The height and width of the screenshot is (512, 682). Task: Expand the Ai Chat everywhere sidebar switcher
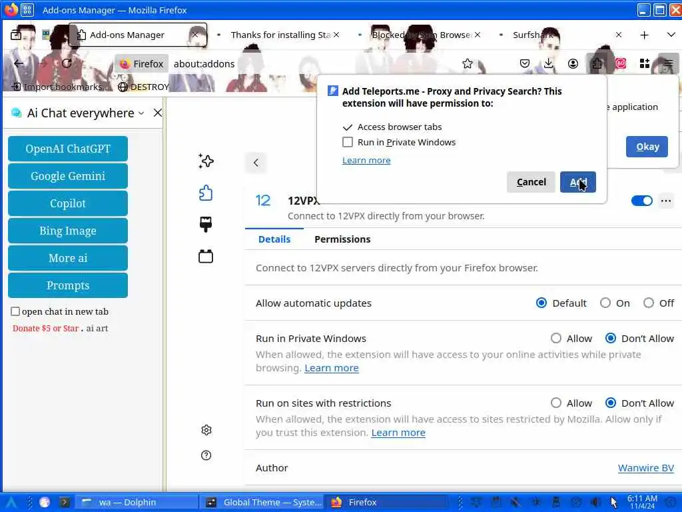coord(141,113)
